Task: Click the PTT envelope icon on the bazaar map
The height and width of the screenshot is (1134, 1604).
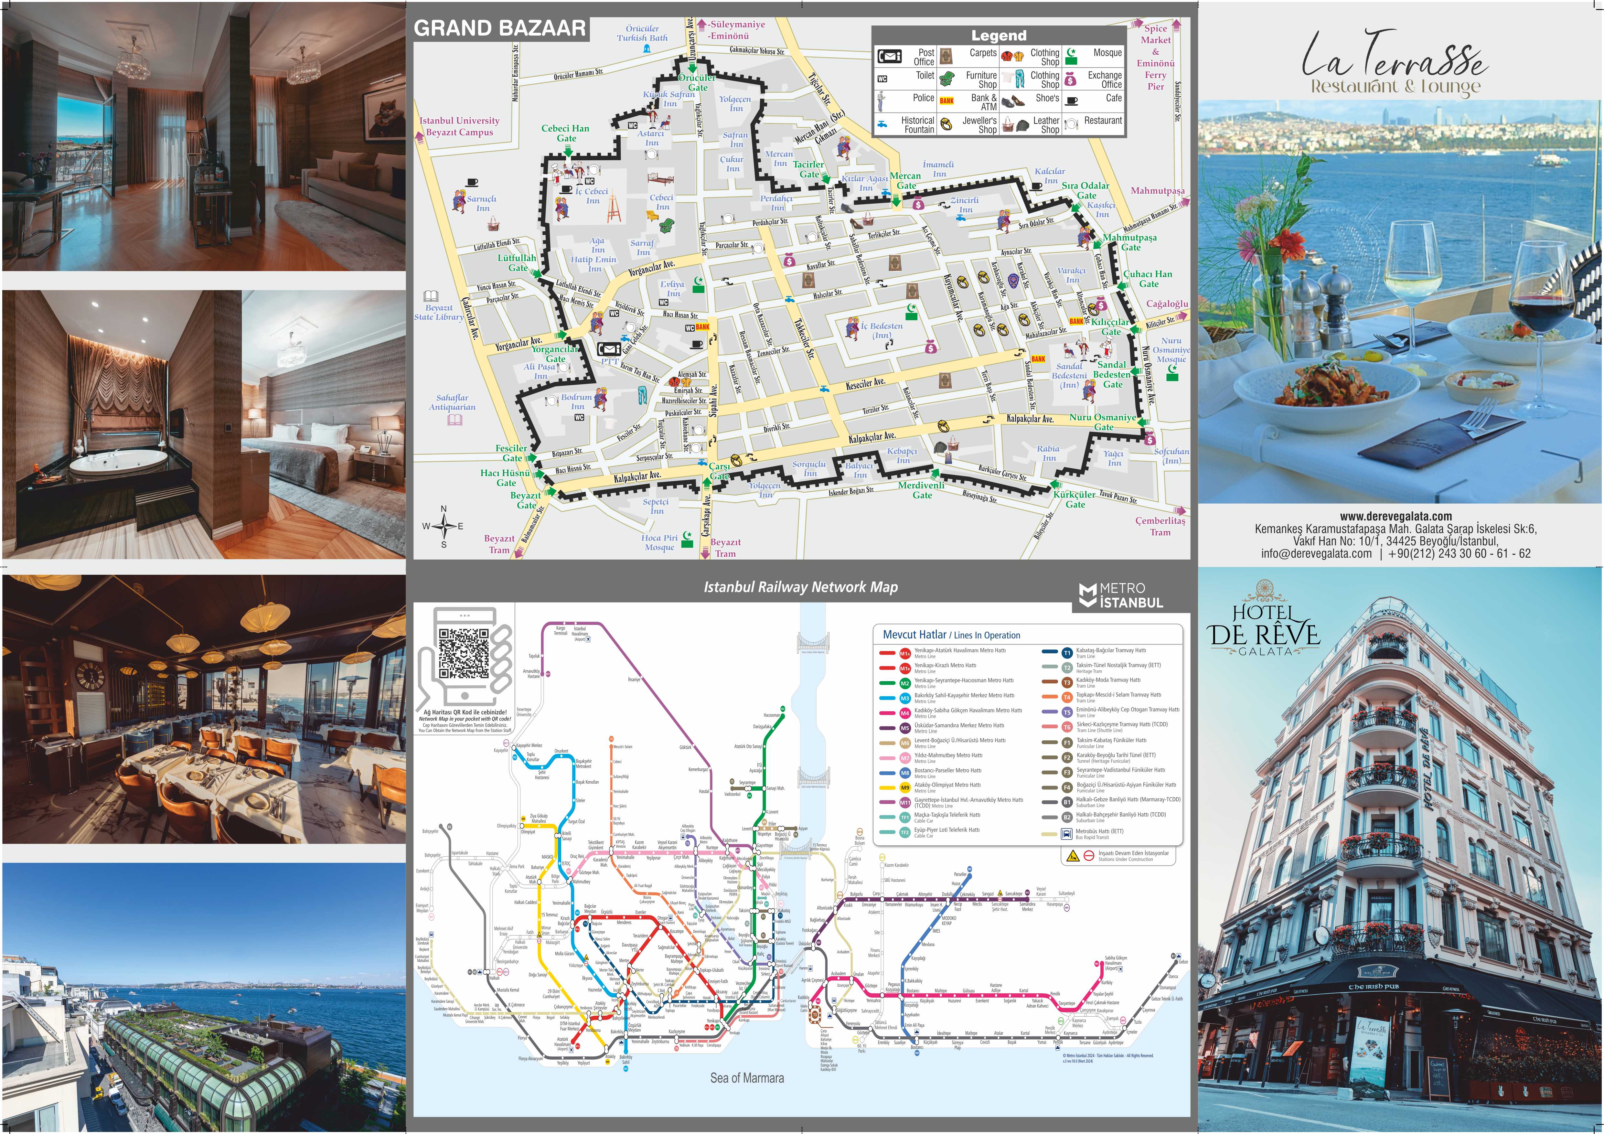Action: 609,349
